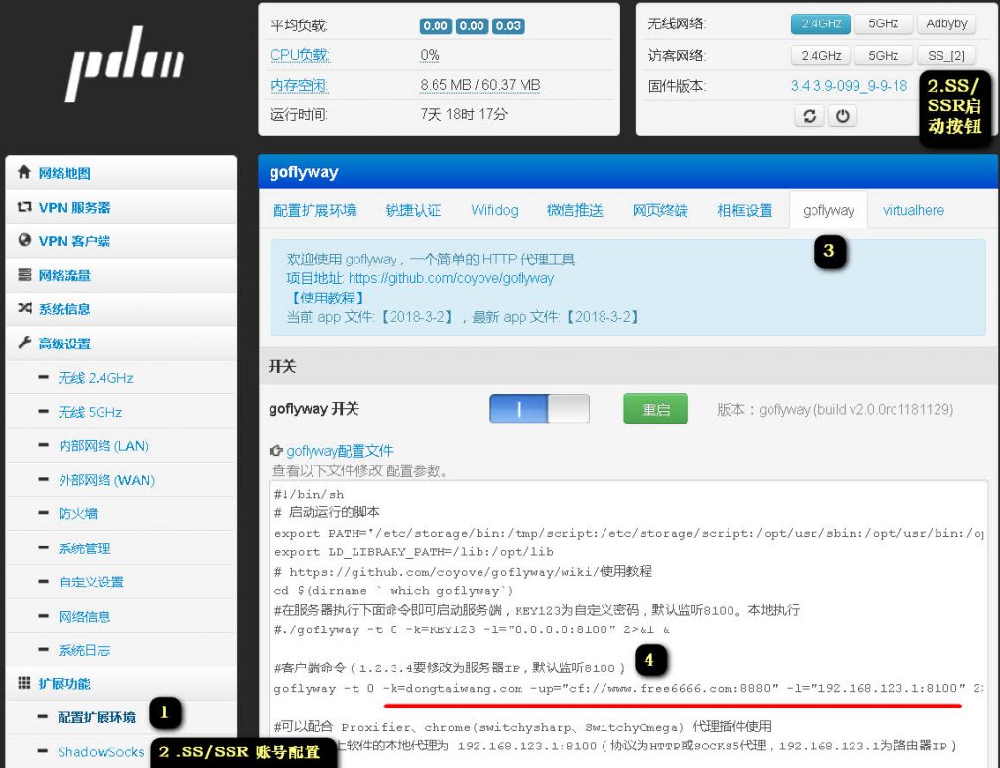Click the green 重启 button

point(655,409)
